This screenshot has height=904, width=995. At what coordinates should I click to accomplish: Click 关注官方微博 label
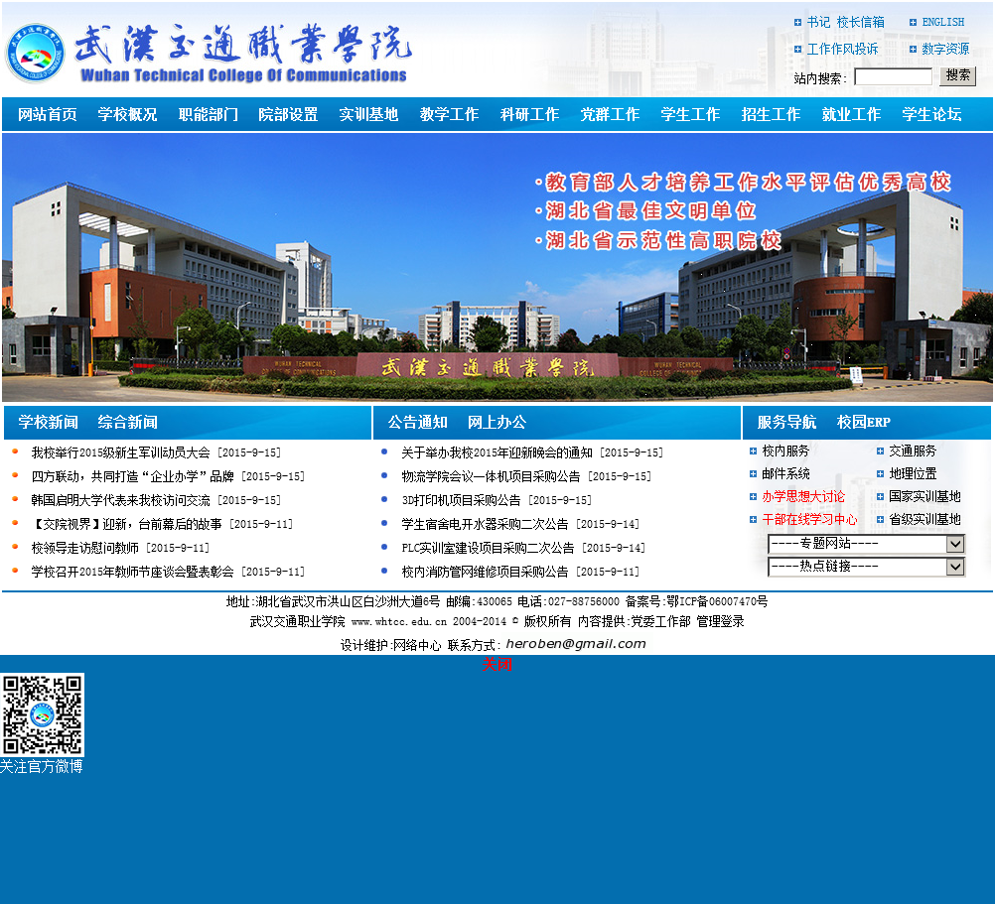click(42, 766)
